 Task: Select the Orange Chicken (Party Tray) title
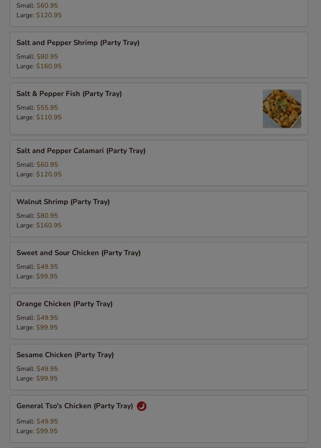tap(65, 304)
